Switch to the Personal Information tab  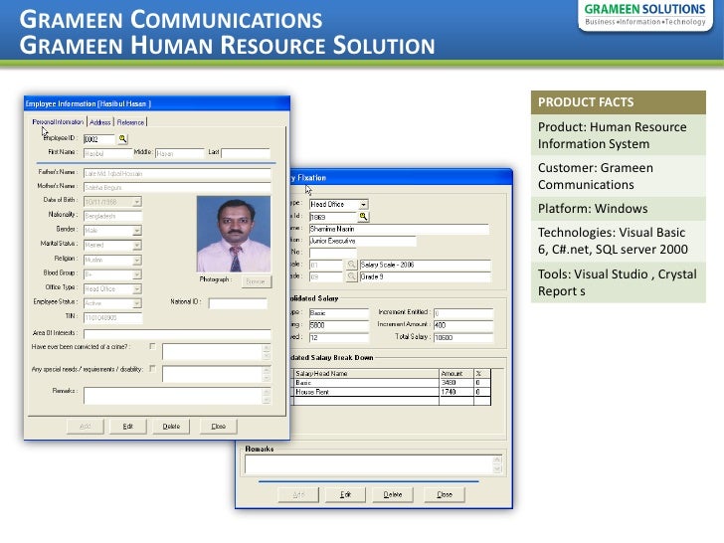(58, 122)
